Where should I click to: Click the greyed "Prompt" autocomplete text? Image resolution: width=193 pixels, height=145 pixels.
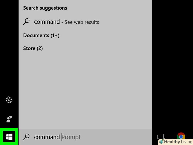(x=71, y=137)
